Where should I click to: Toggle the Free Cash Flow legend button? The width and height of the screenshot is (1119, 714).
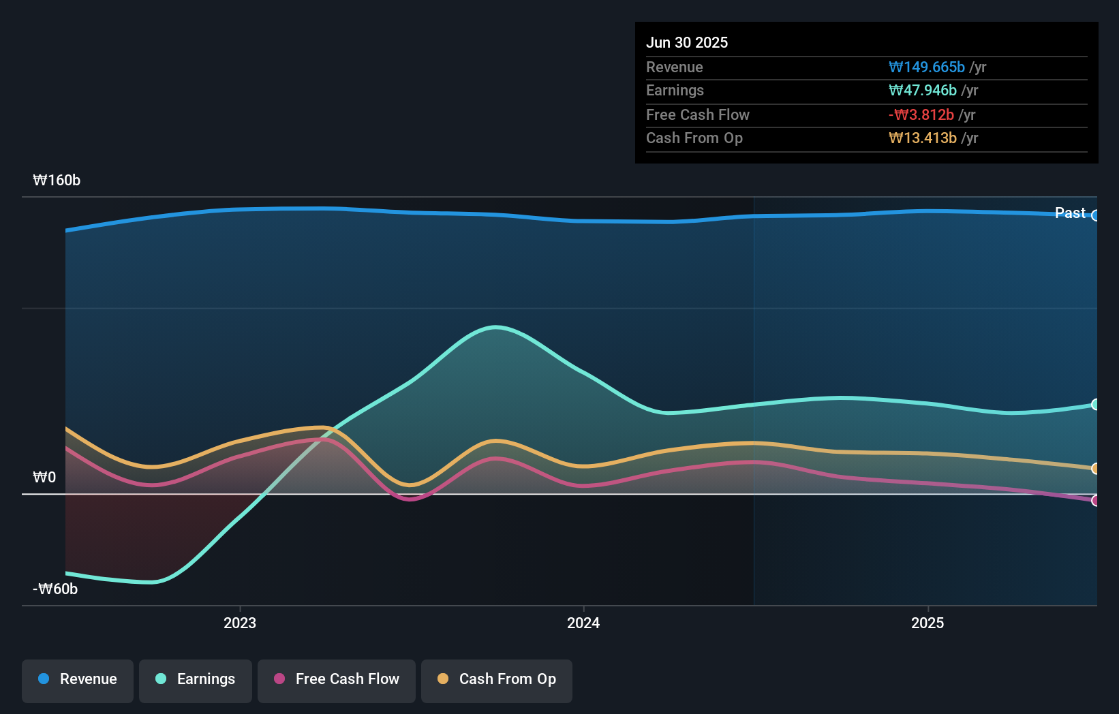pyautogui.click(x=337, y=681)
